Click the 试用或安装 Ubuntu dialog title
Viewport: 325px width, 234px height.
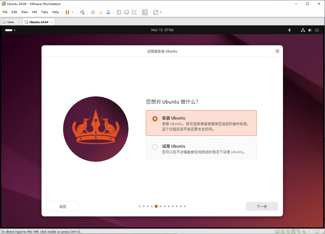pos(162,51)
